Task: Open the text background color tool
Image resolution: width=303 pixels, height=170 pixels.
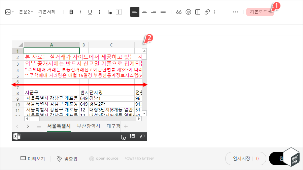Action: pyautogui.click(x=119, y=12)
